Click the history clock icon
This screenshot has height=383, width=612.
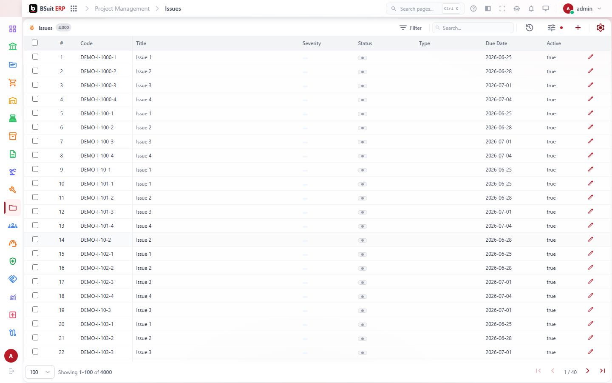click(530, 28)
